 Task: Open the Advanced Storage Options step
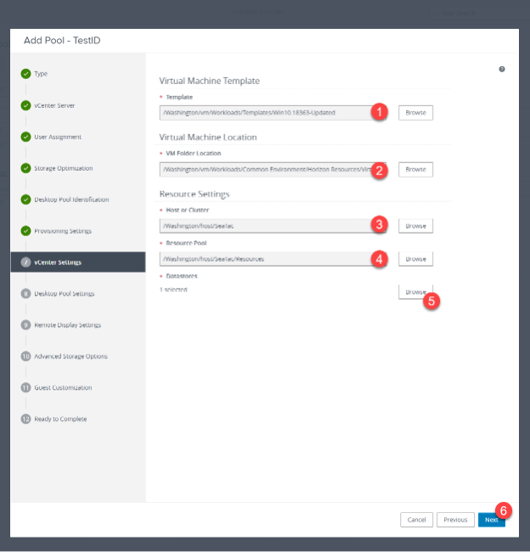70,357
